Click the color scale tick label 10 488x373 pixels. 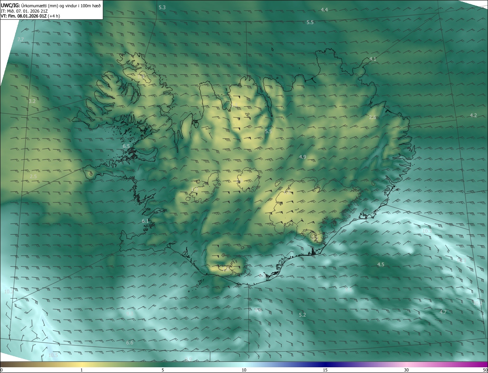[244, 370]
